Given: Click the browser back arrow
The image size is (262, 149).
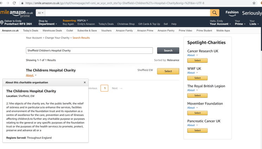Looking at the screenshot, I should 1,3.
